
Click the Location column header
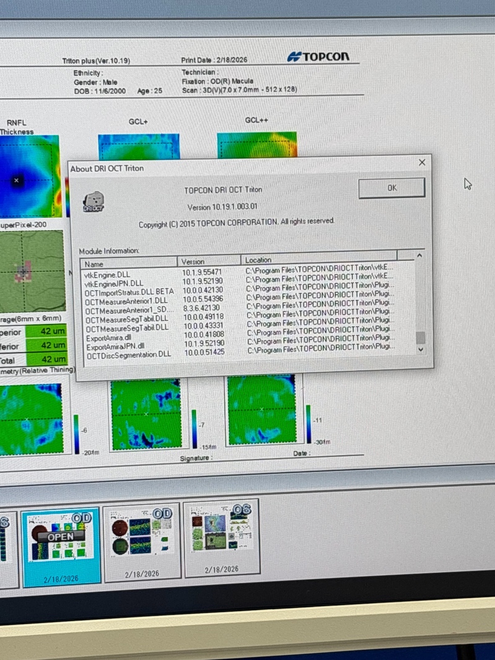pos(326,260)
